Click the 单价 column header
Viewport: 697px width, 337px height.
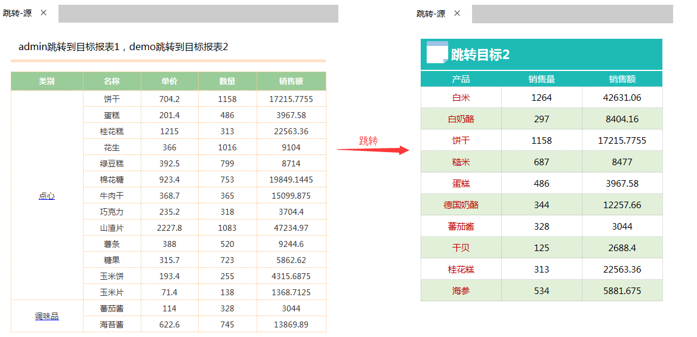pos(170,81)
